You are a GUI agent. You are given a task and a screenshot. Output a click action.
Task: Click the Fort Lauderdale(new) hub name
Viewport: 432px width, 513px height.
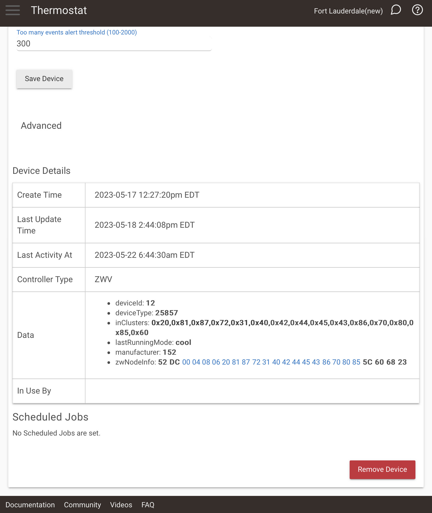[348, 11]
